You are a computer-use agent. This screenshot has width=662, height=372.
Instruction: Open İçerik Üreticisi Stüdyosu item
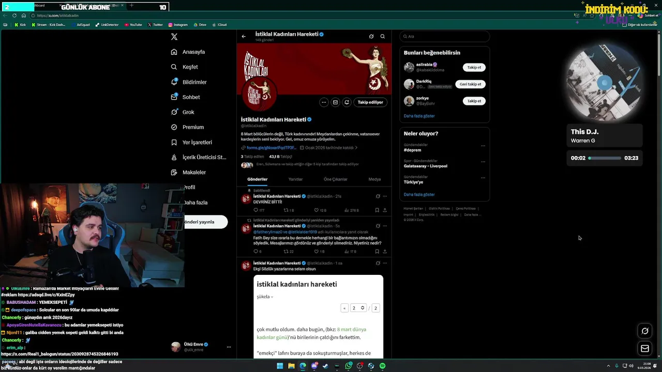click(x=199, y=157)
